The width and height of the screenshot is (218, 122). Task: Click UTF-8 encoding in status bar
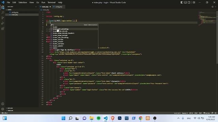pyautogui.click(x=191, y=113)
